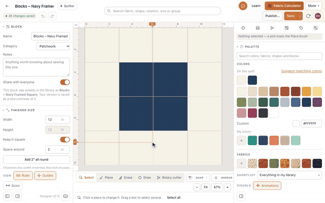Click the Save button
The image size is (325, 203).
tap(290, 16)
